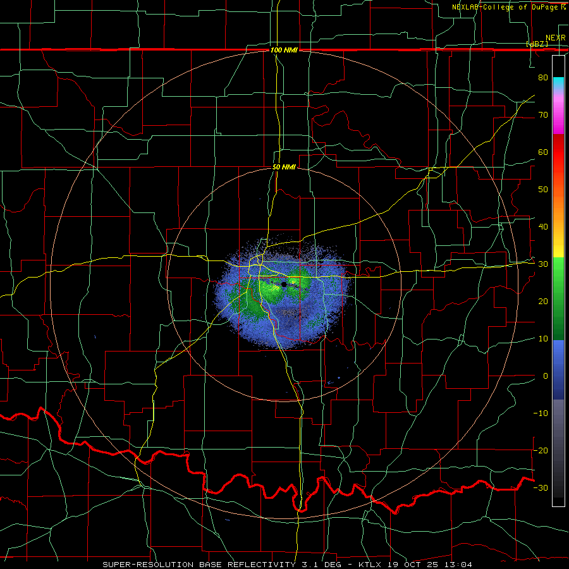Click the 40 dBZ value on the color scale
The height and width of the screenshot is (569, 569).
click(x=543, y=227)
